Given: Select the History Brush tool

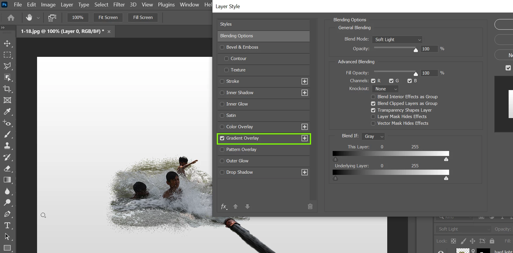Looking at the screenshot, I should (7, 157).
